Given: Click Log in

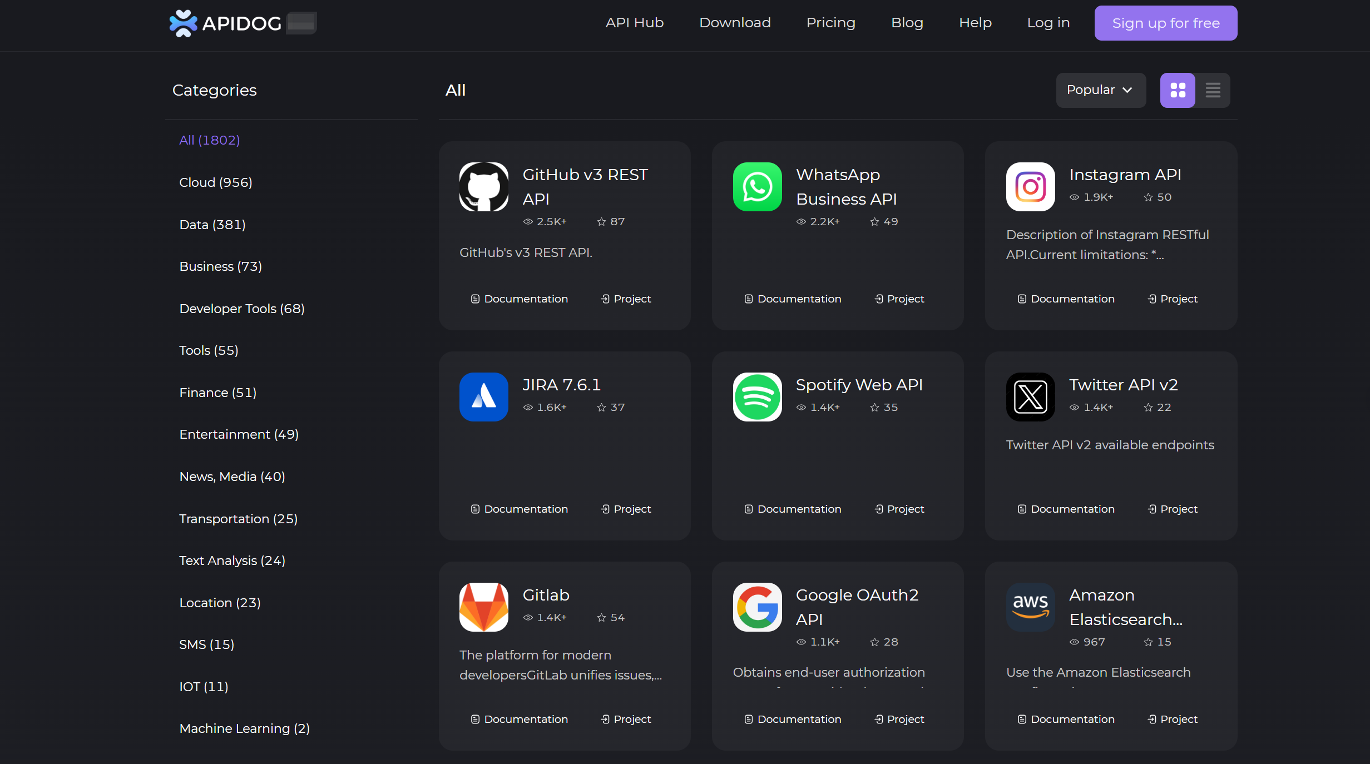Looking at the screenshot, I should [1048, 23].
